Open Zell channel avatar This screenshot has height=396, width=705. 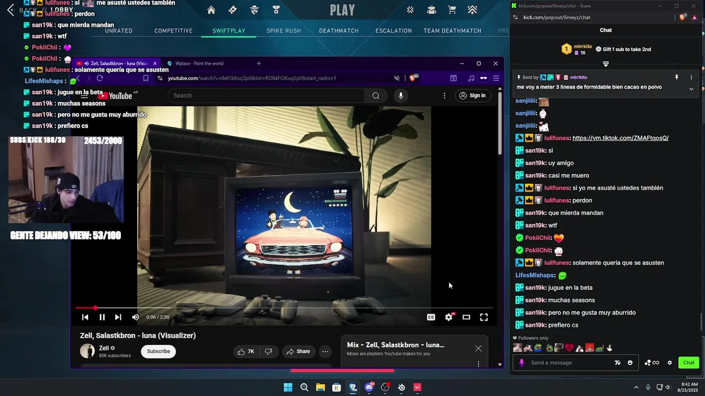pyautogui.click(x=87, y=351)
